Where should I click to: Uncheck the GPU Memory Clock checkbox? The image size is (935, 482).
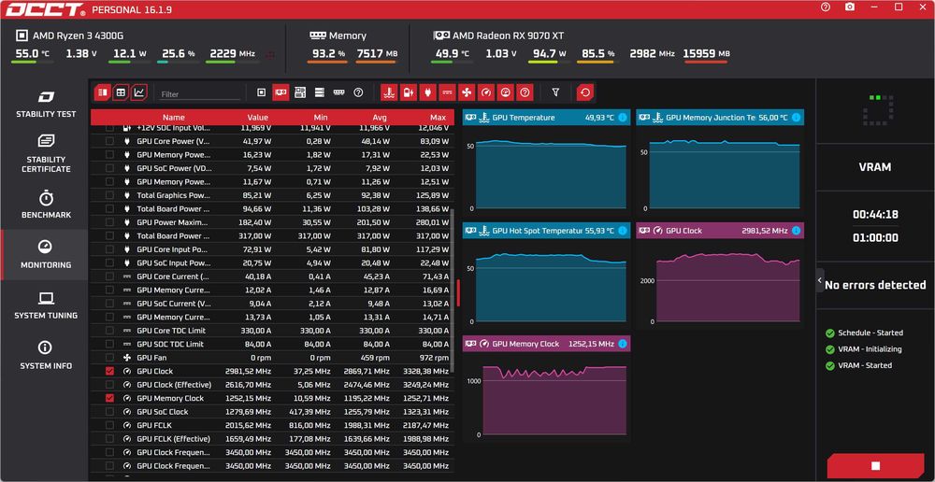coord(109,398)
